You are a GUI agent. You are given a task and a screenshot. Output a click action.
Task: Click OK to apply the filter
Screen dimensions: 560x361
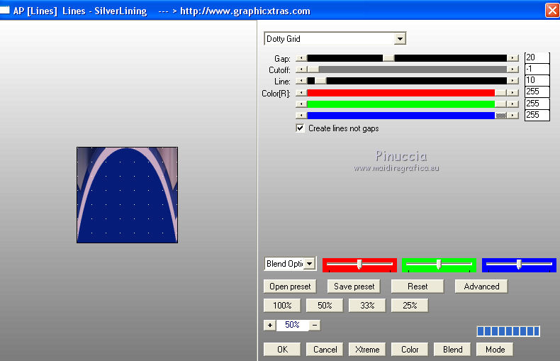click(x=282, y=350)
